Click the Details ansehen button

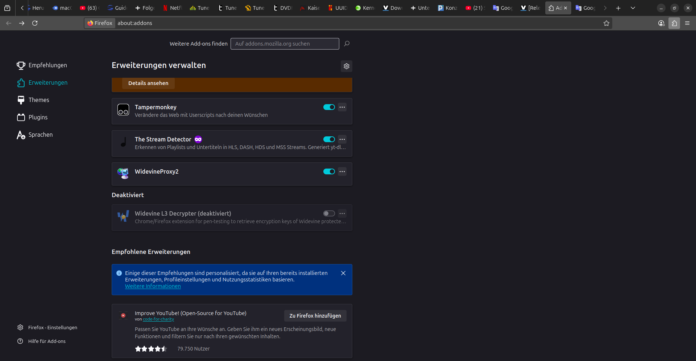(148, 83)
